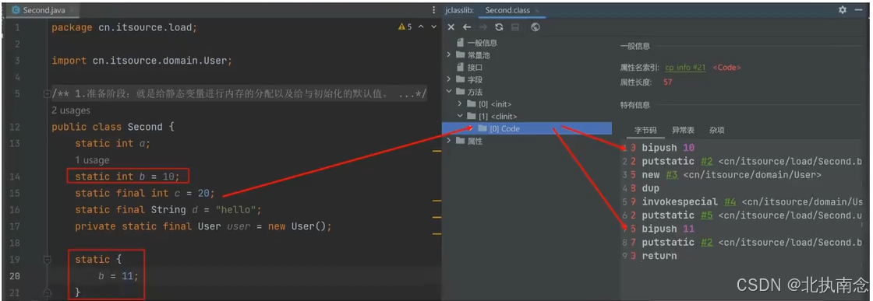Click the '2 usages' hint above class Second
The image size is (873, 301).
pyautogui.click(x=71, y=110)
